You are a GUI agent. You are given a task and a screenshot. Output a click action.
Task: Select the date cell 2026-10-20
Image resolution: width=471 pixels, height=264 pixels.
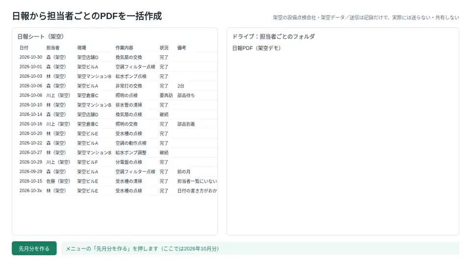click(x=30, y=133)
